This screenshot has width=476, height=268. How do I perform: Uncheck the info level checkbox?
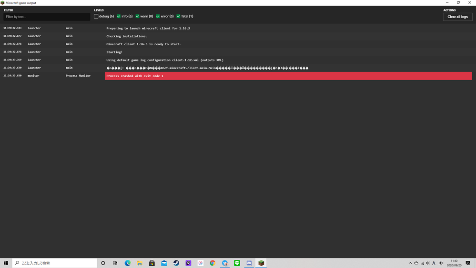pos(119,16)
